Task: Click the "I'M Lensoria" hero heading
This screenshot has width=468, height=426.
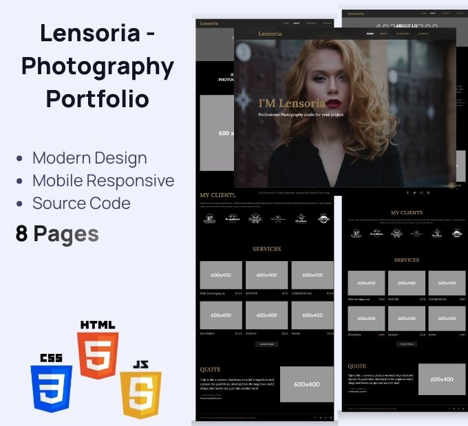Action: click(292, 103)
